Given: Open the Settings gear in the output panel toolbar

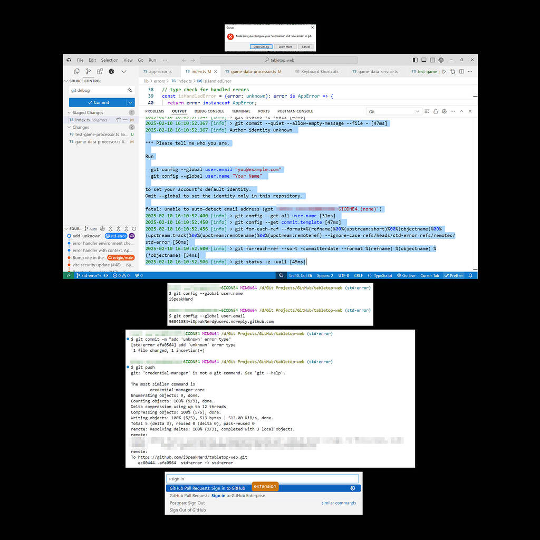Looking at the screenshot, I should click(443, 111).
